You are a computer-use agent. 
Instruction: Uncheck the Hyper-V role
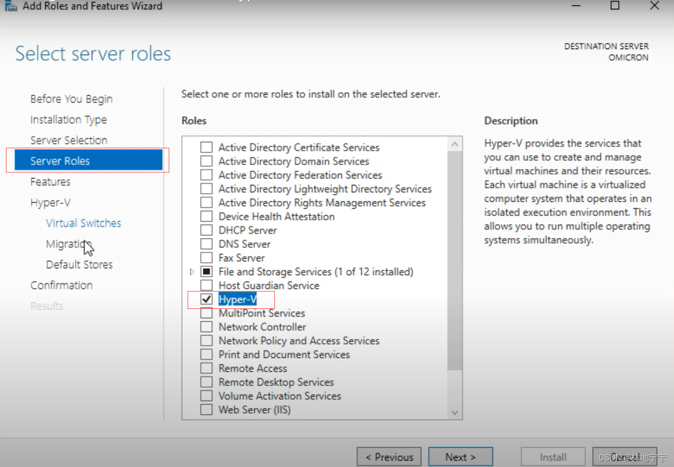tap(206, 299)
